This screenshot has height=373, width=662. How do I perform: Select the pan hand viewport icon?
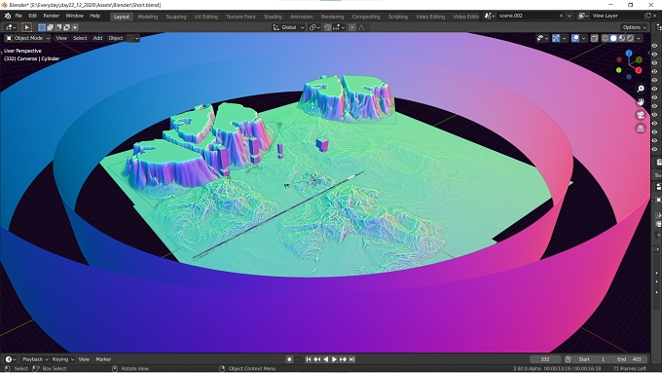pos(641,102)
